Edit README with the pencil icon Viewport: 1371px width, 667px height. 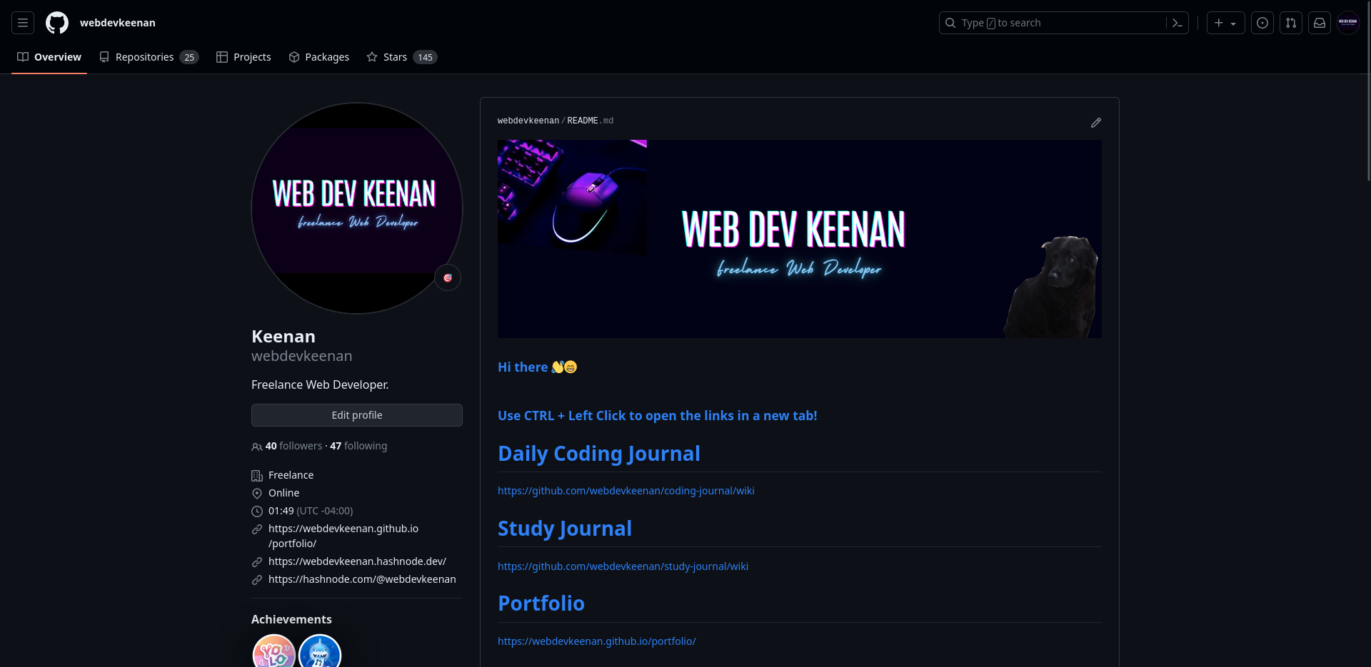[x=1095, y=123]
